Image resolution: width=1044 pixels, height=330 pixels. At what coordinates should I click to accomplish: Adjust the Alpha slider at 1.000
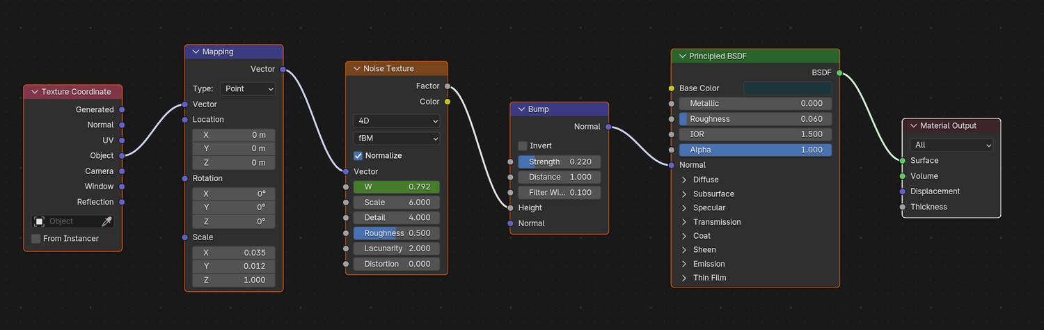point(755,150)
